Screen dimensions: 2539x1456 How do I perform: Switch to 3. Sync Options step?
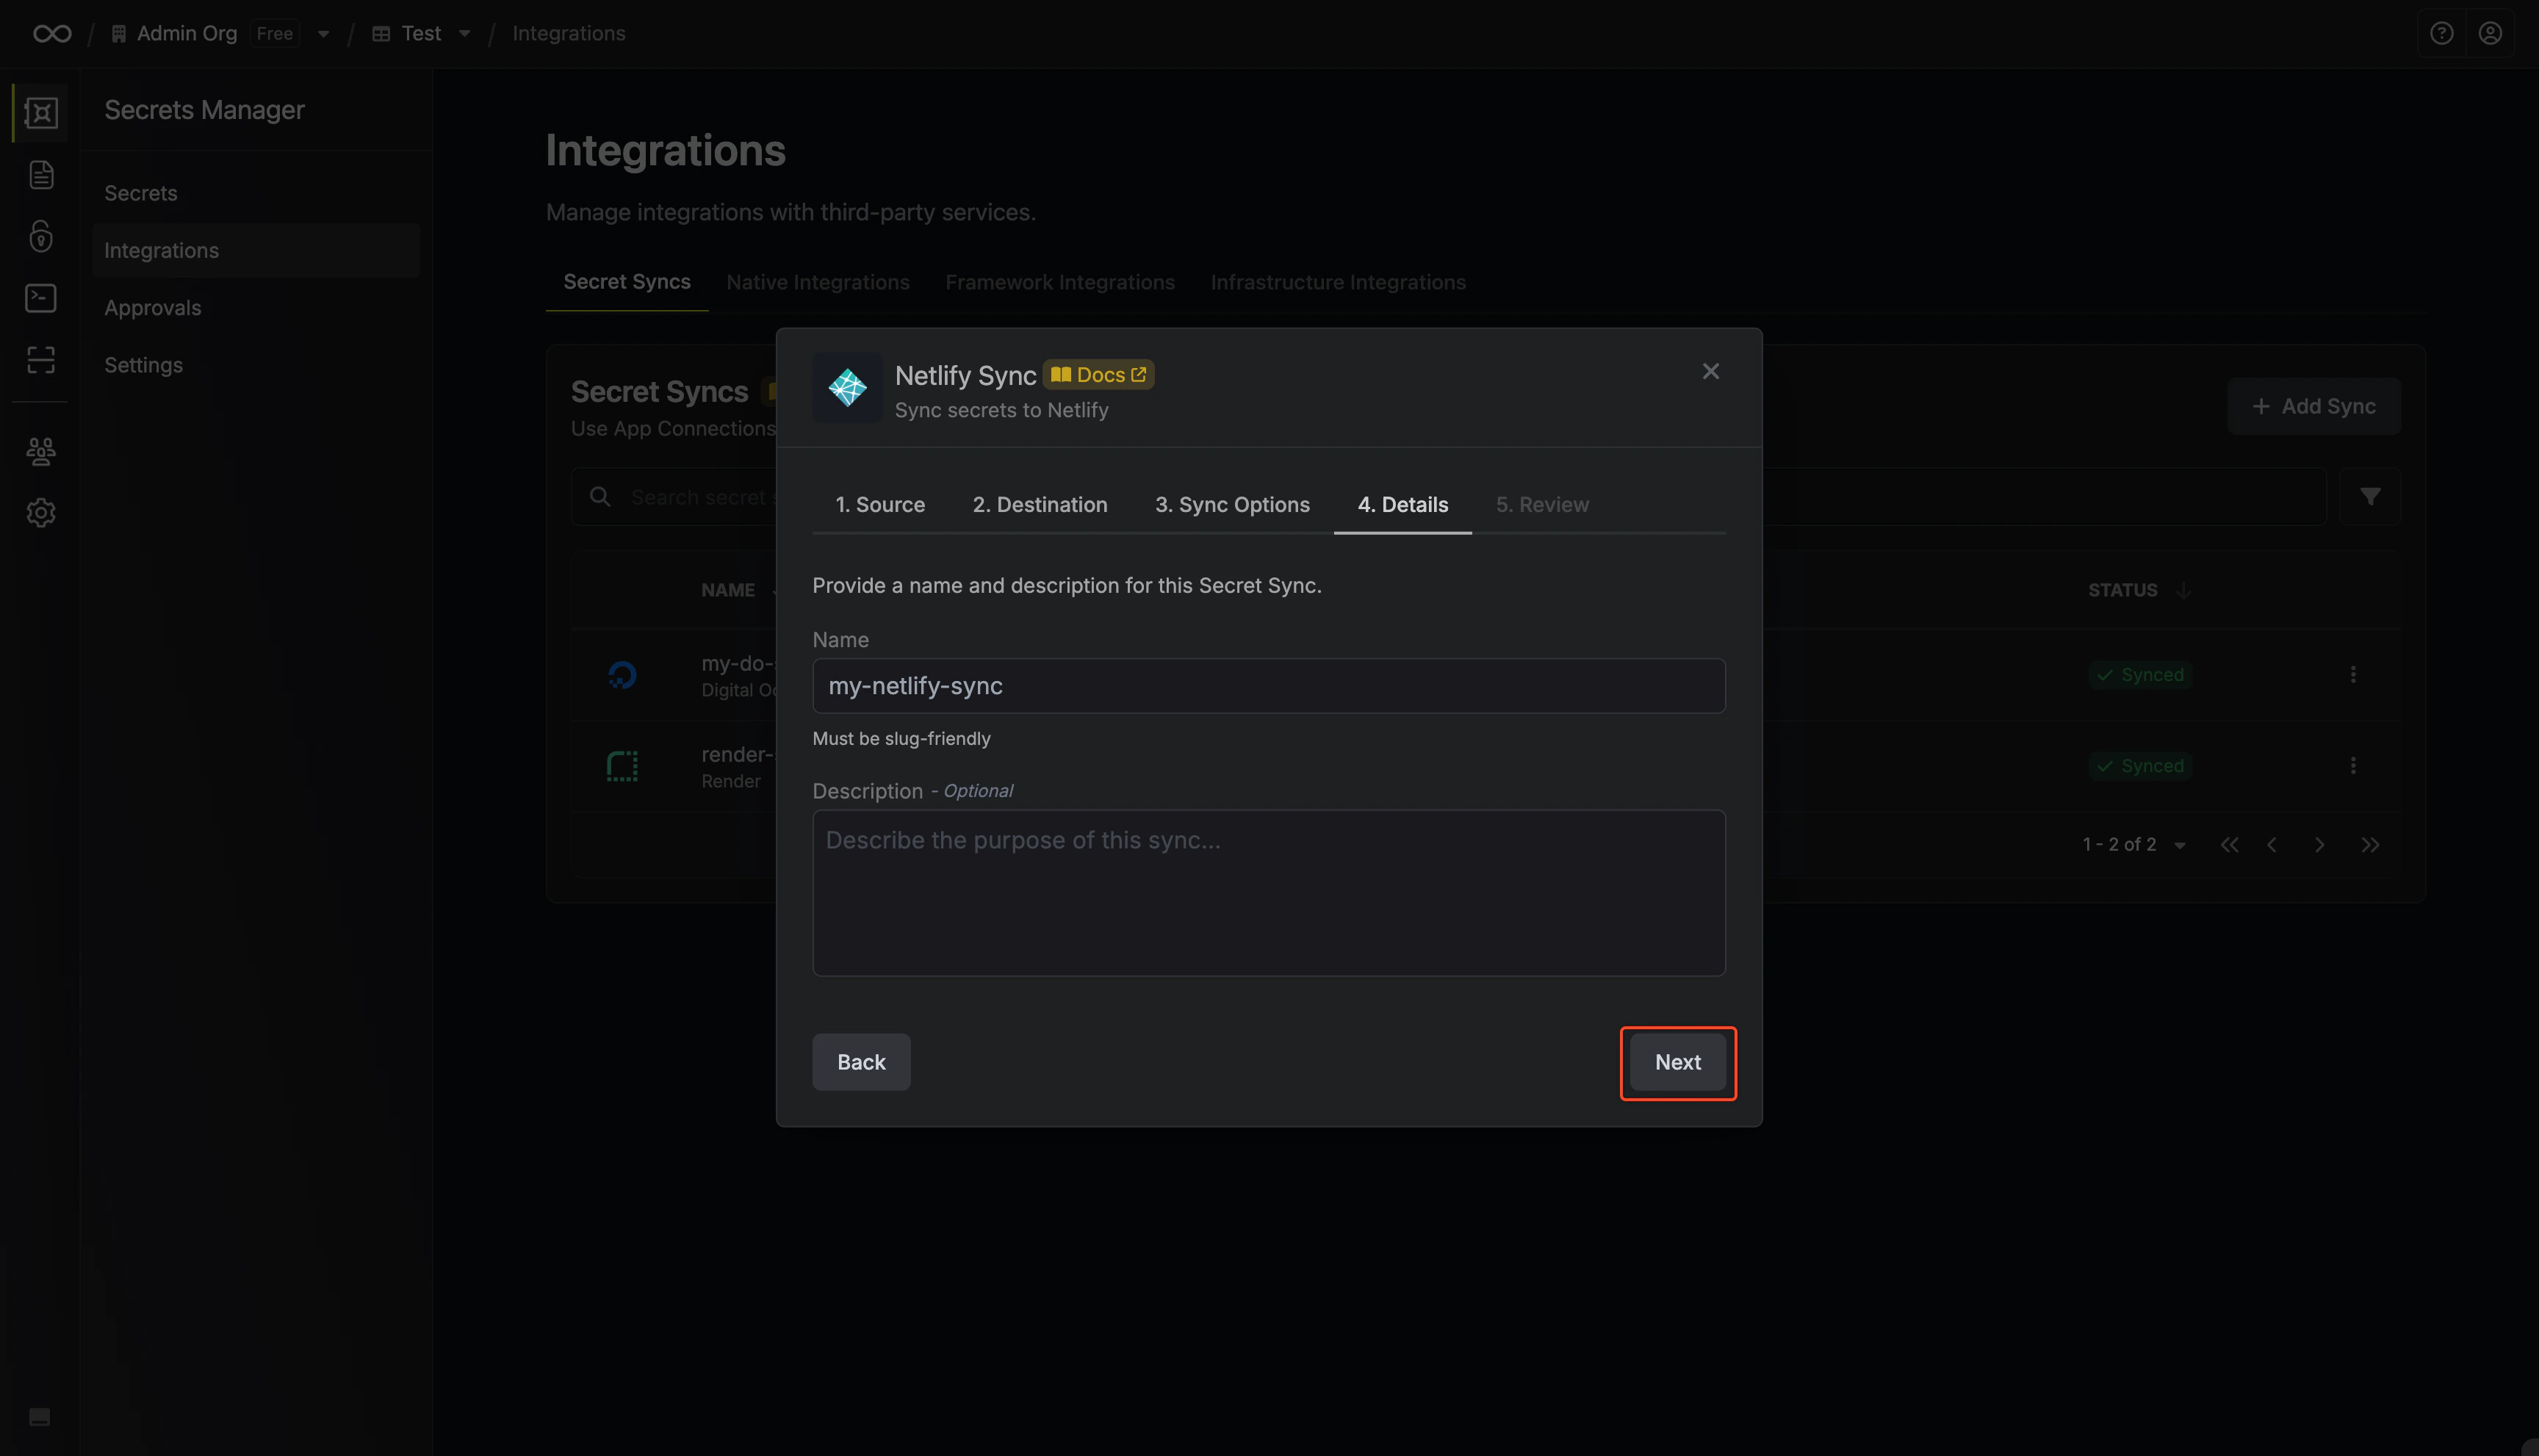(x=1232, y=505)
